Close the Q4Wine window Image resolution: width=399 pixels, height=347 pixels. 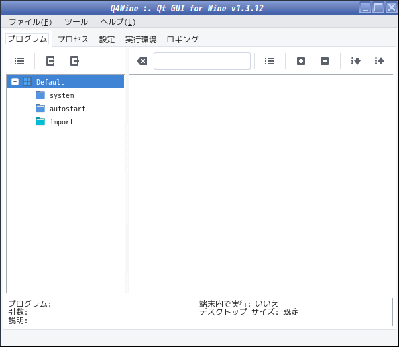tap(391, 7)
